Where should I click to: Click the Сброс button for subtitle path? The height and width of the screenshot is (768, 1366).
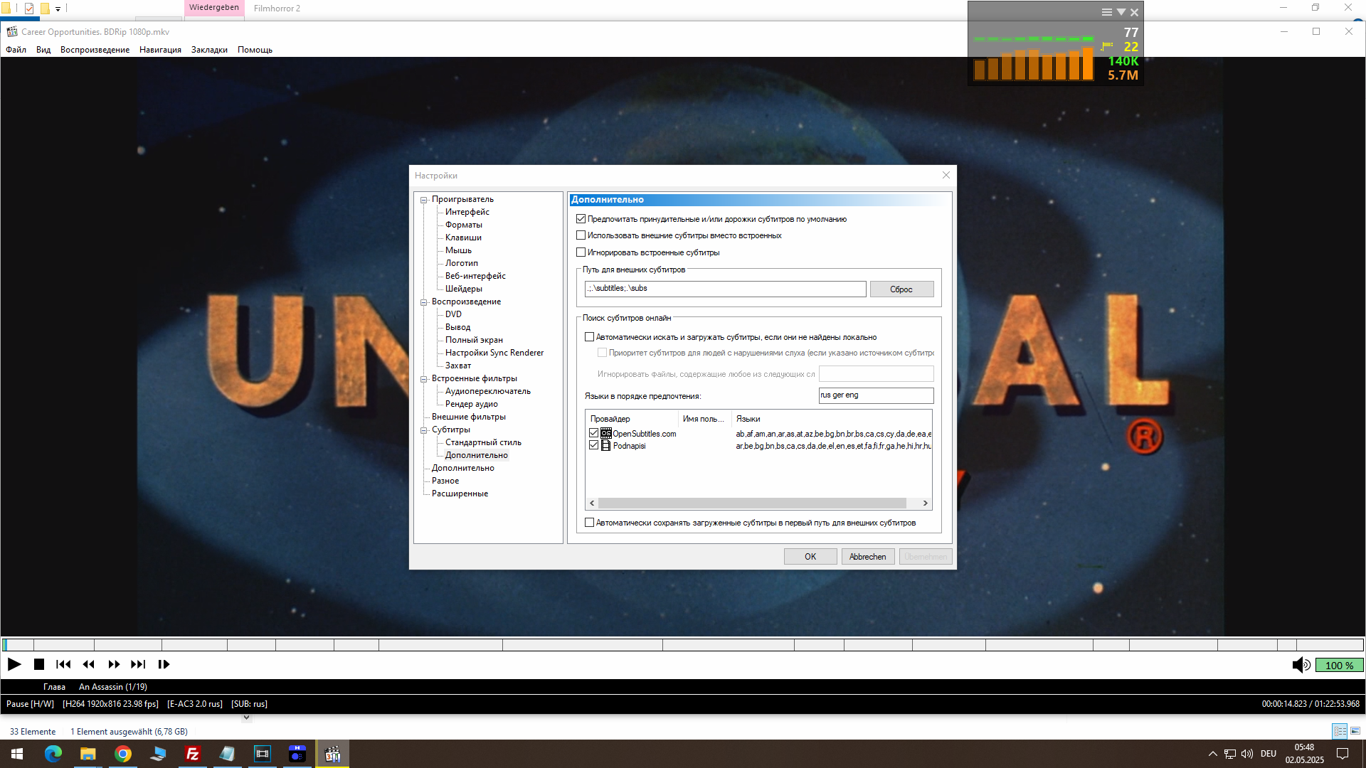pos(901,289)
